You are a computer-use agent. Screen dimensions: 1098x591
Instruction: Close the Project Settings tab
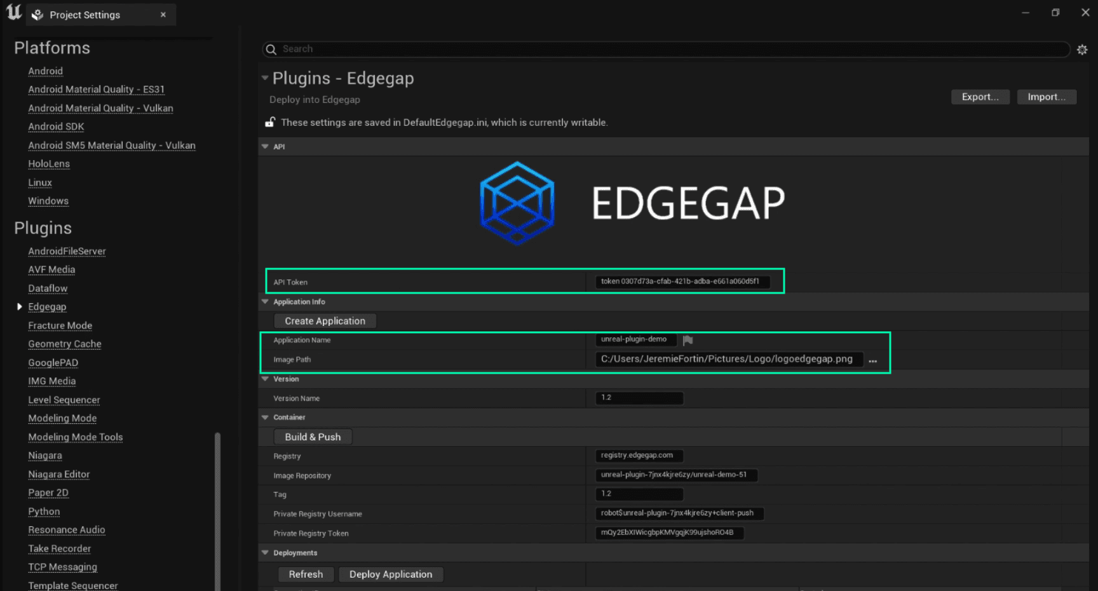tap(163, 15)
